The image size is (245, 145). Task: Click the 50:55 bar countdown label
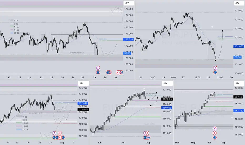pos(127,53)
